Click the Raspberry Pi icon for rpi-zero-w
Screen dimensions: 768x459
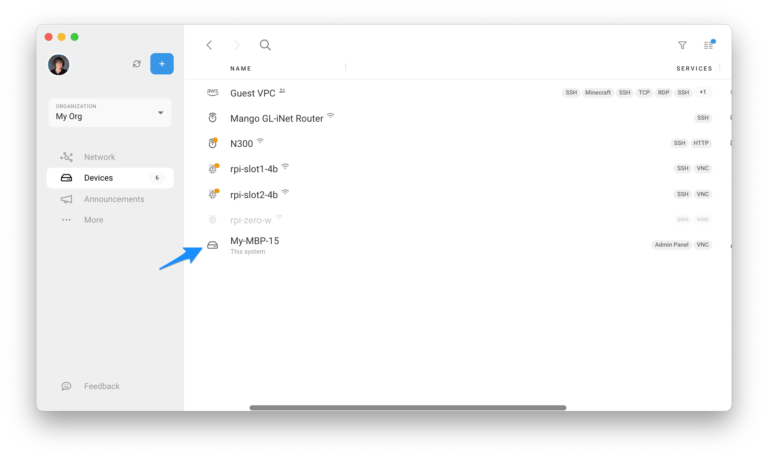pyautogui.click(x=213, y=219)
